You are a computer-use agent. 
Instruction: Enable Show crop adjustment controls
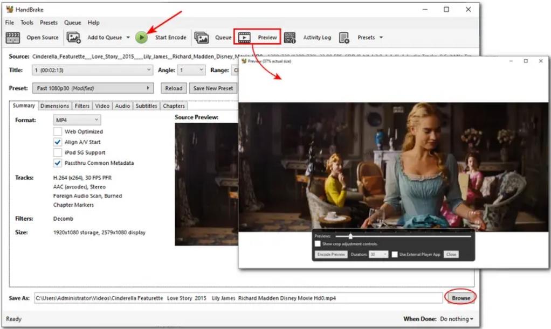click(318, 244)
